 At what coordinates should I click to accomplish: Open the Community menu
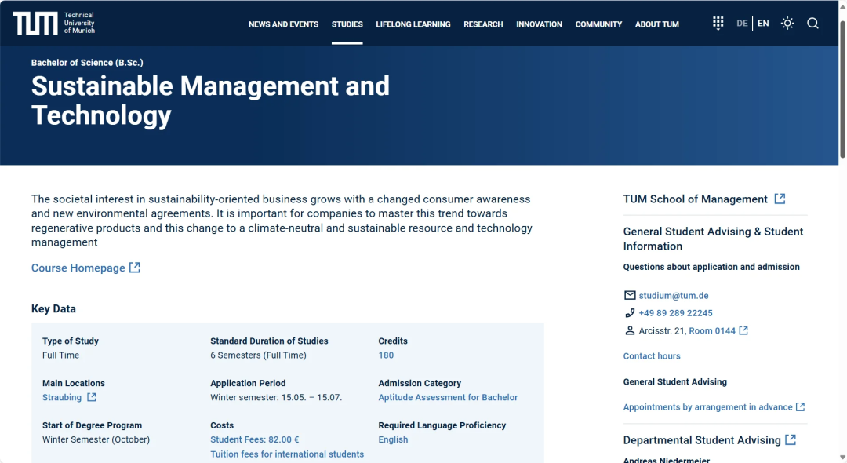pyautogui.click(x=598, y=24)
